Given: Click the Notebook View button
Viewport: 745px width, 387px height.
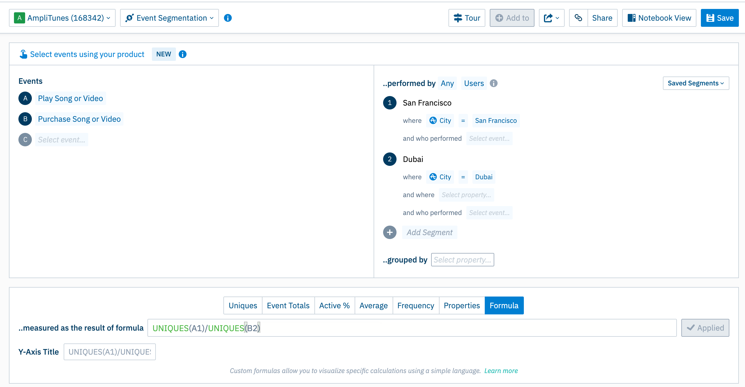Looking at the screenshot, I should coord(659,18).
